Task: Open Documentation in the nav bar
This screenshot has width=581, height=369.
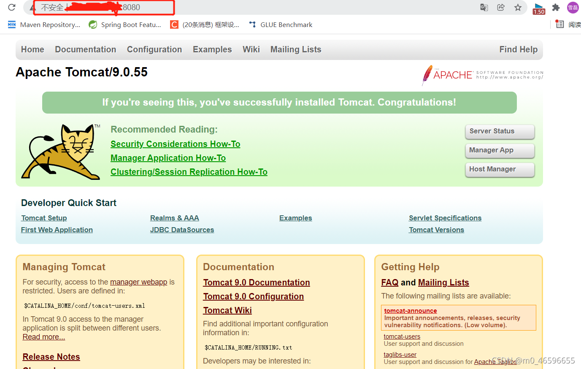Action: tap(86, 49)
